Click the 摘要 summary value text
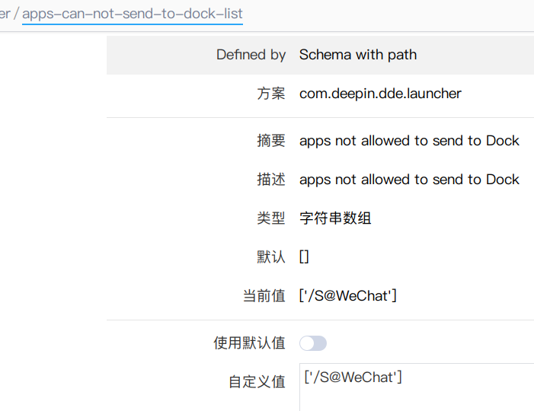 409,141
